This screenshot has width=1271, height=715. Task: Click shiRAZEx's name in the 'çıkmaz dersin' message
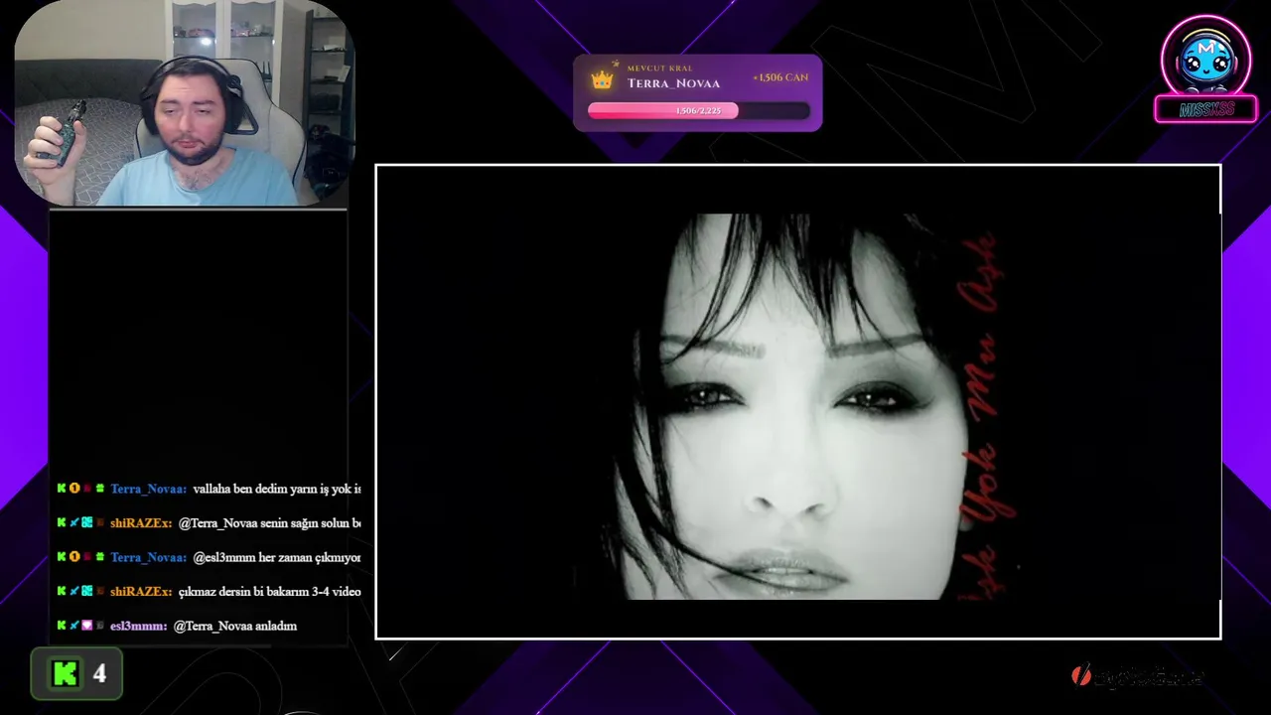(x=141, y=592)
